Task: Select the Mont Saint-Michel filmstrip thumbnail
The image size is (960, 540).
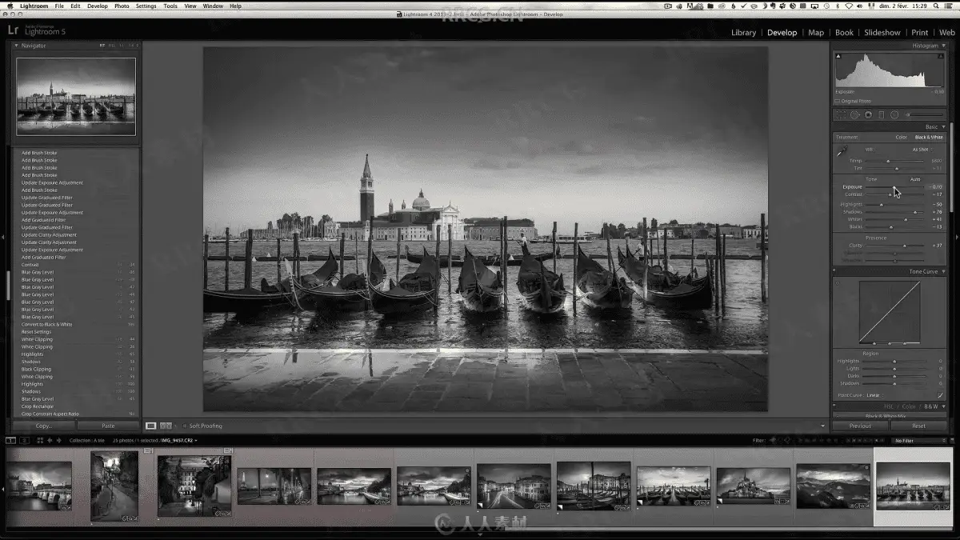Action: click(753, 486)
